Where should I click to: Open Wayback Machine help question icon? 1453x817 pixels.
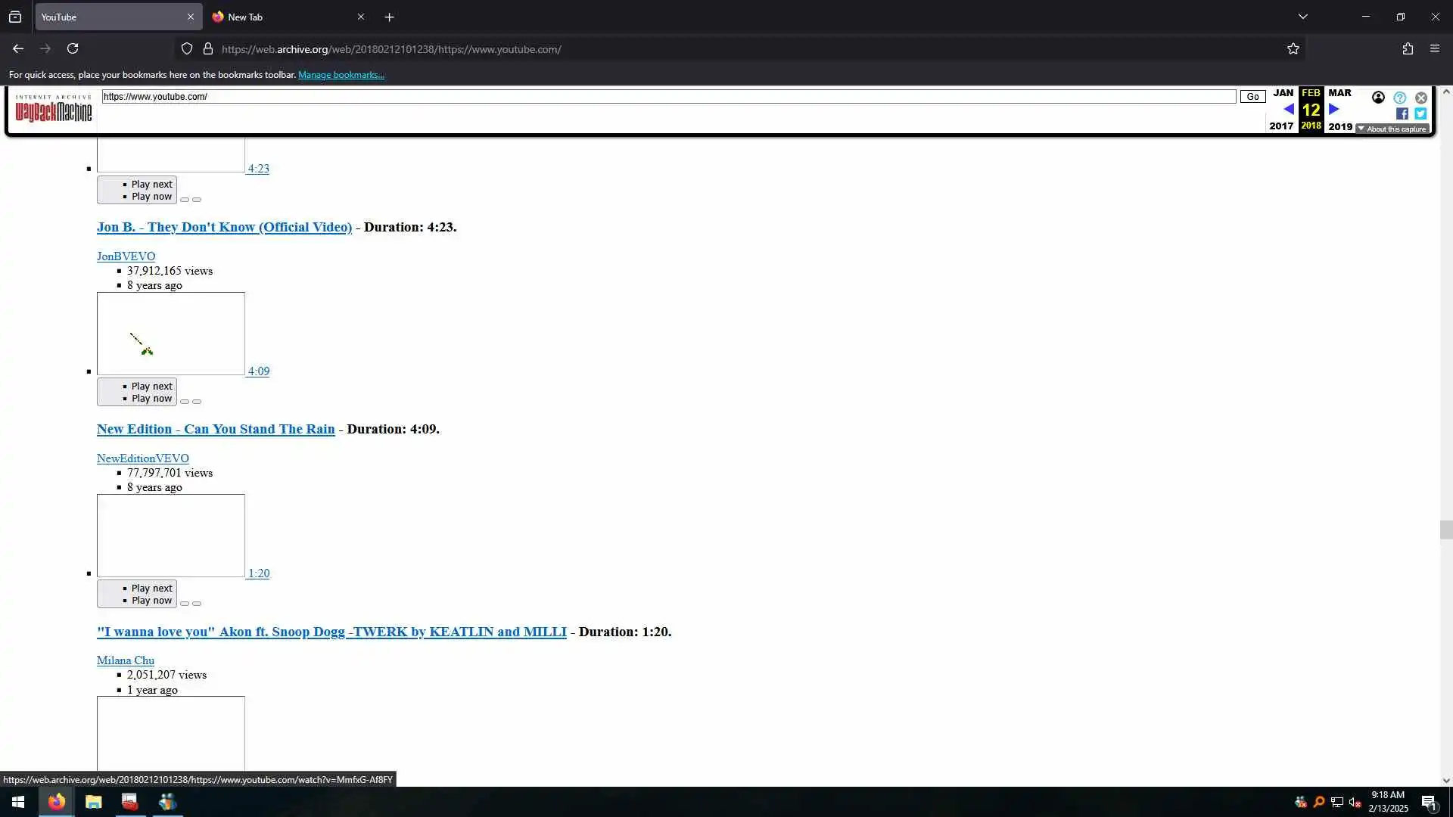click(1400, 98)
